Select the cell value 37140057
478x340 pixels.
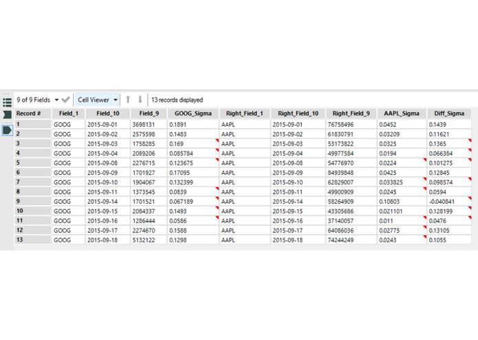(351, 221)
